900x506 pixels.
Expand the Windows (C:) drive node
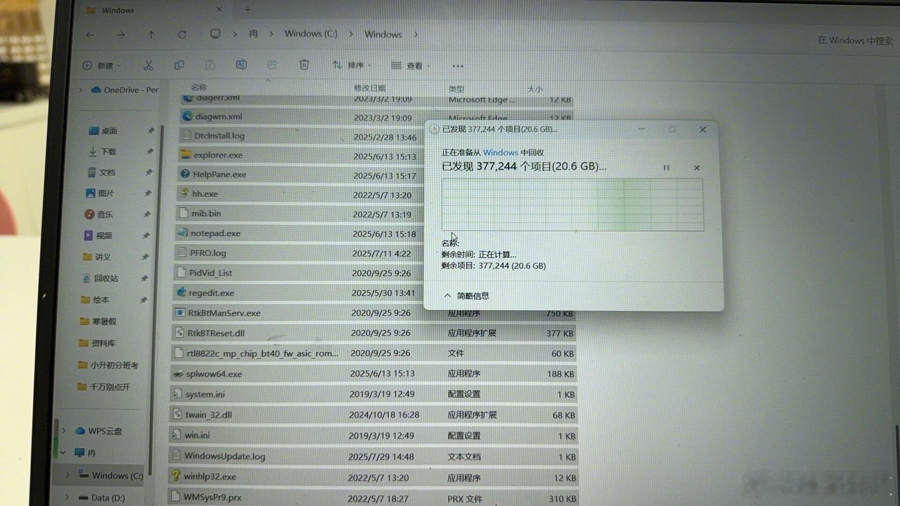[67, 475]
